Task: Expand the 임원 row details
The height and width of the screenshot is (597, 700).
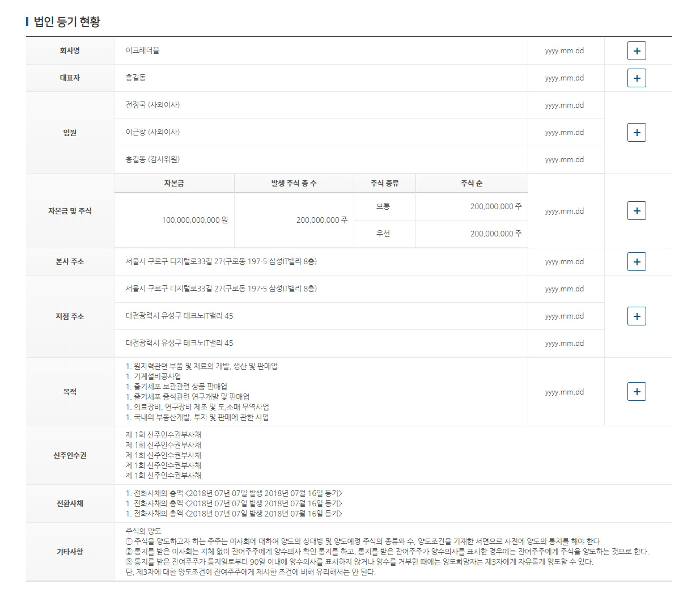Action: pos(637,132)
